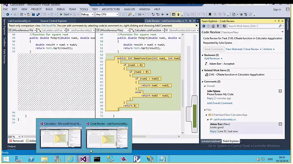The image size is (293, 164).
Task: Click Windows Start button
Action: click(6, 159)
